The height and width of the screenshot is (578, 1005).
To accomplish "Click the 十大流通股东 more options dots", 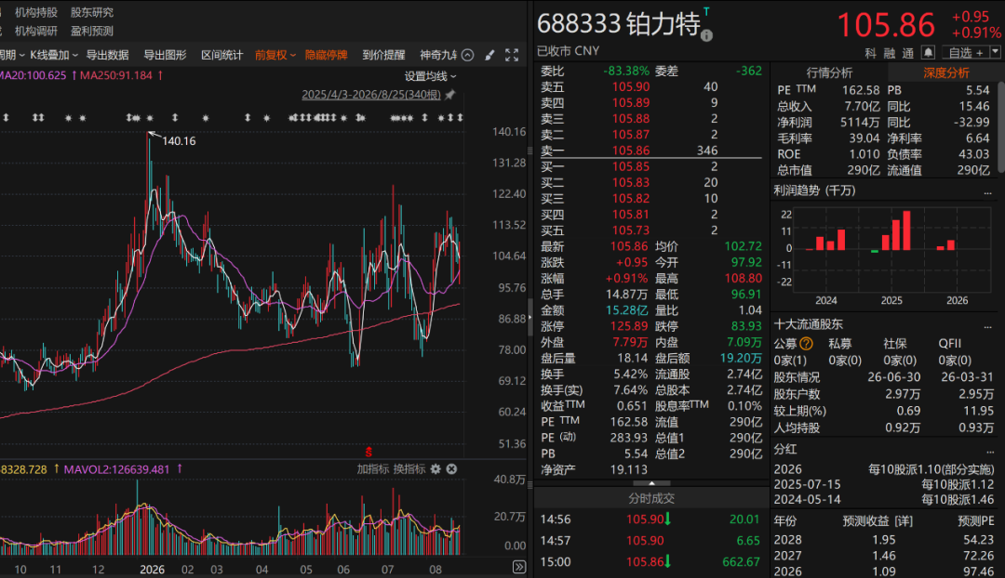I will coord(987,326).
